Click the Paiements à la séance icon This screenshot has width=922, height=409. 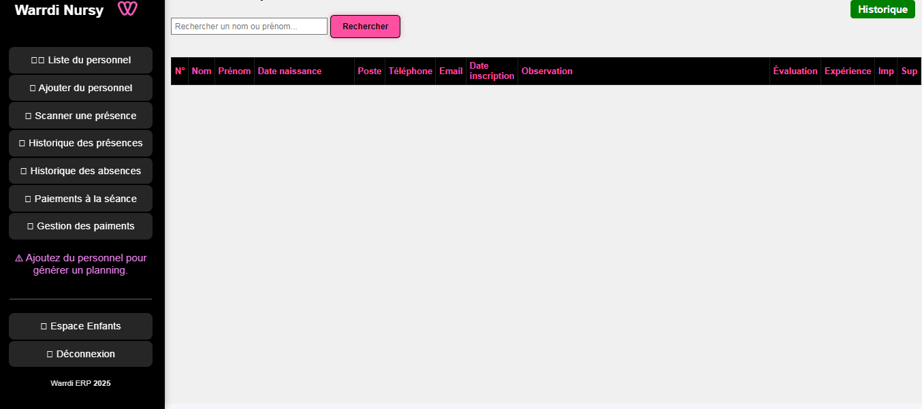tap(27, 198)
